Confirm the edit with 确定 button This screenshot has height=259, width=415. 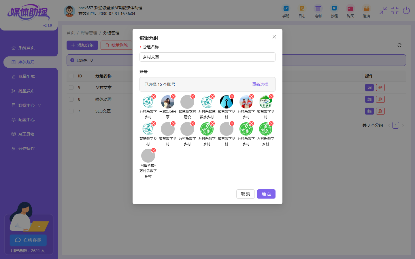tap(266, 194)
